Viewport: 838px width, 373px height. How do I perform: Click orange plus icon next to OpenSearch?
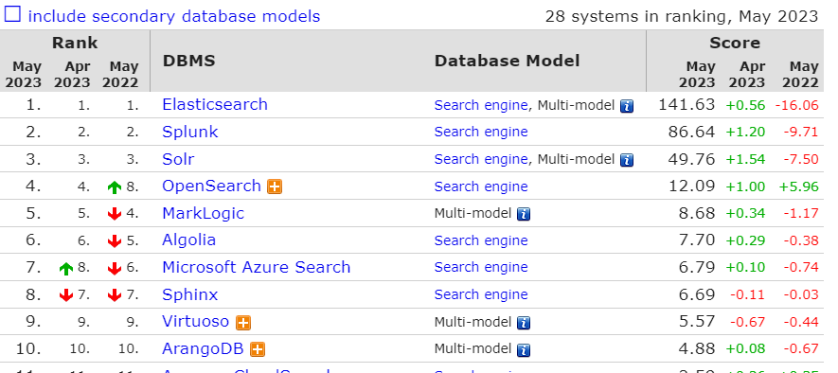(x=275, y=186)
